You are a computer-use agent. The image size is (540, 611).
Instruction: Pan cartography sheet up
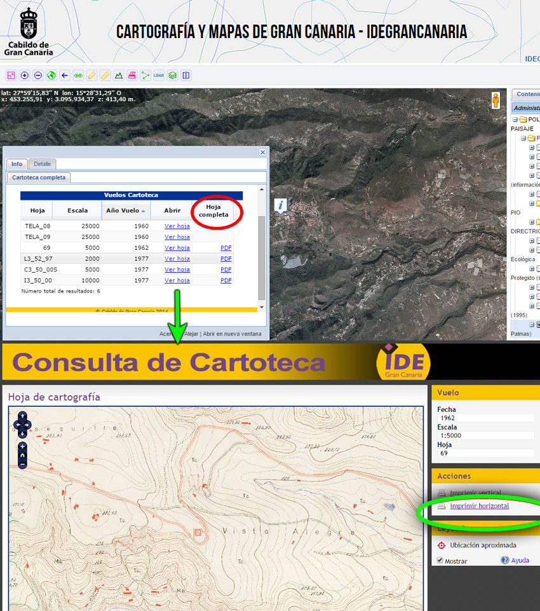coord(22,416)
